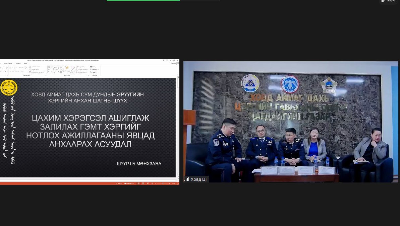Click Sign in link in PowerPoint

173,63
